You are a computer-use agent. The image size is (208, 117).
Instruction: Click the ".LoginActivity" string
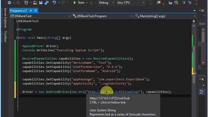click(113, 84)
